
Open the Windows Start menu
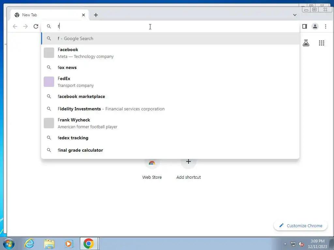(x=8, y=243)
